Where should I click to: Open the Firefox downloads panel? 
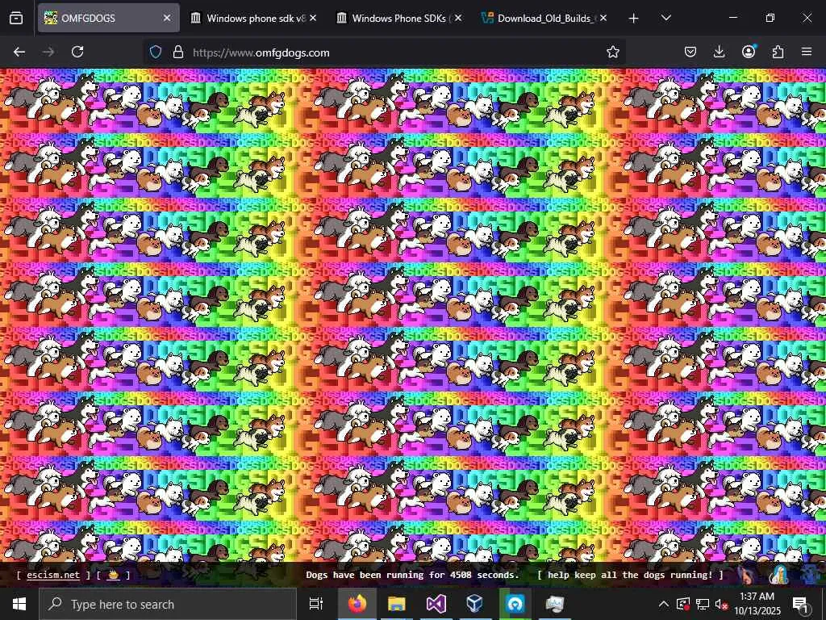coord(719,52)
